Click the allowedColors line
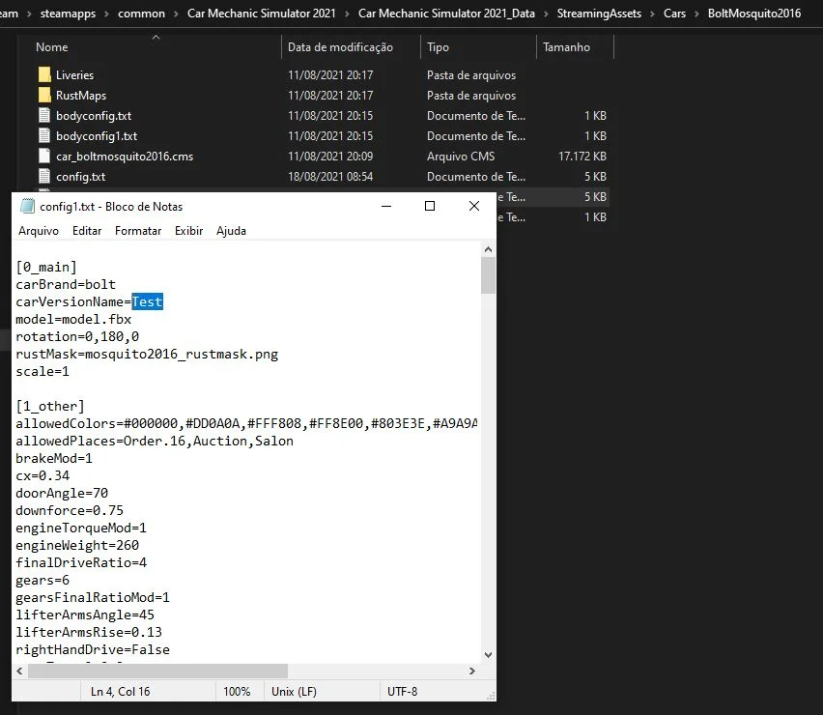 (x=246, y=423)
